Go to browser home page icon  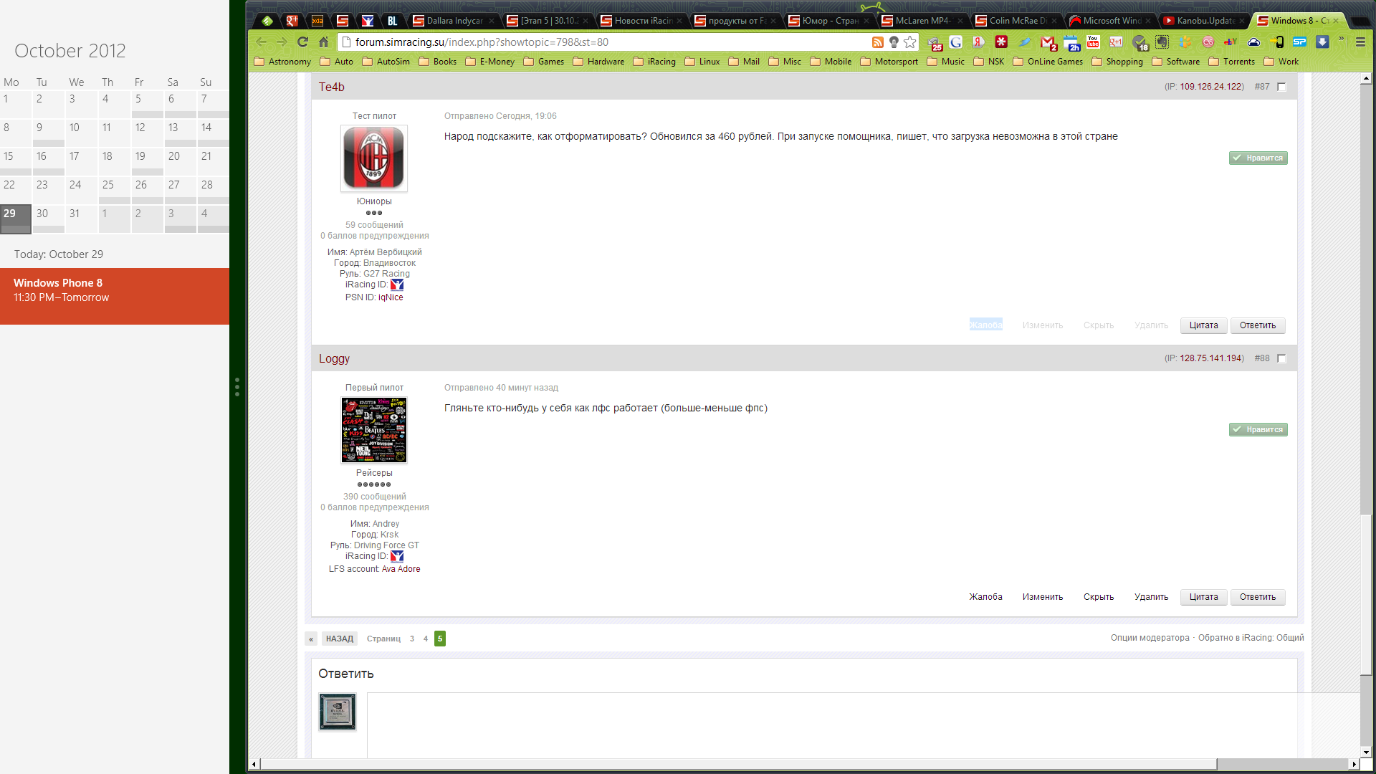[x=324, y=42]
